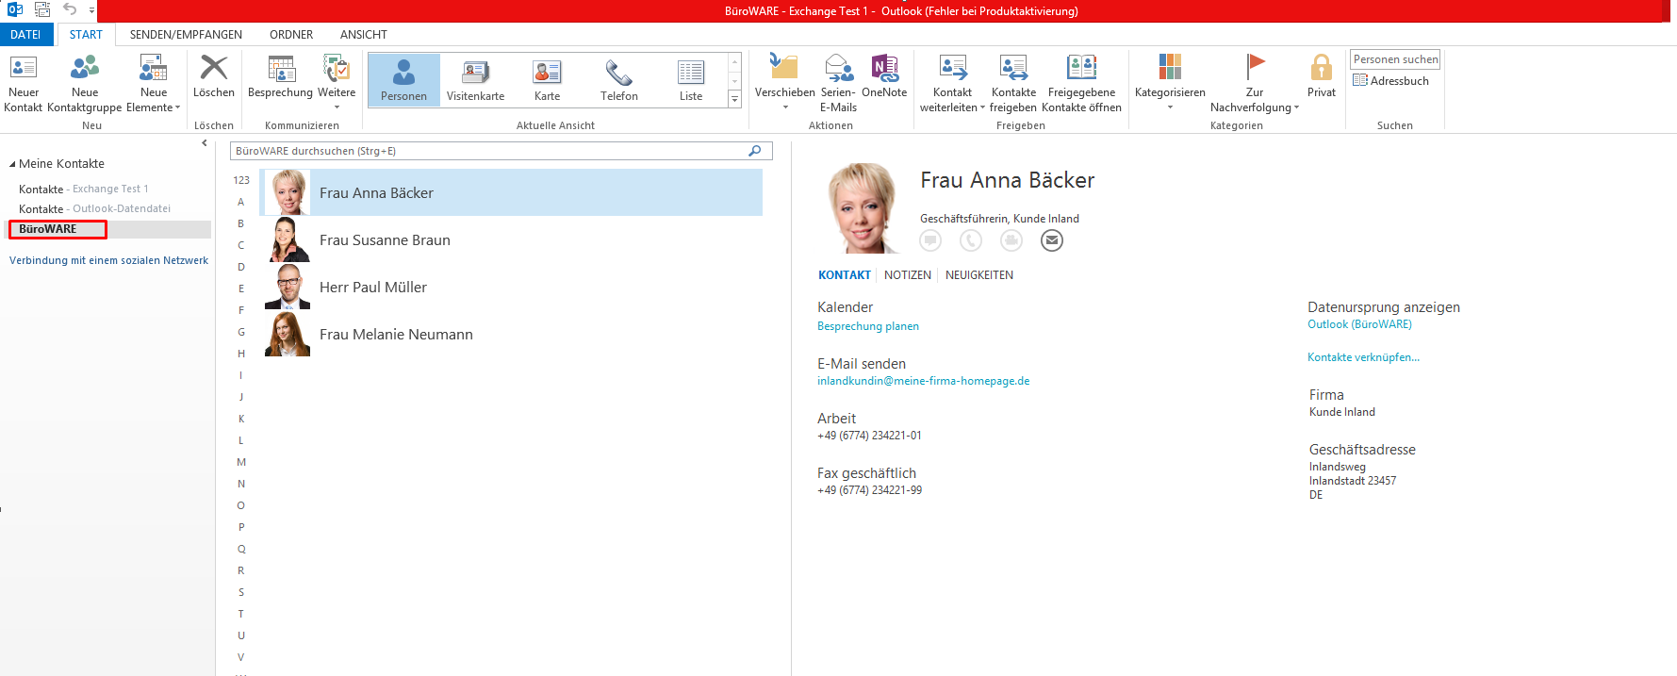The width and height of the screenshot is (1677, 676).
Task: Expand the Aktuelle Ansicht gallery
Action: coord(734,99)
